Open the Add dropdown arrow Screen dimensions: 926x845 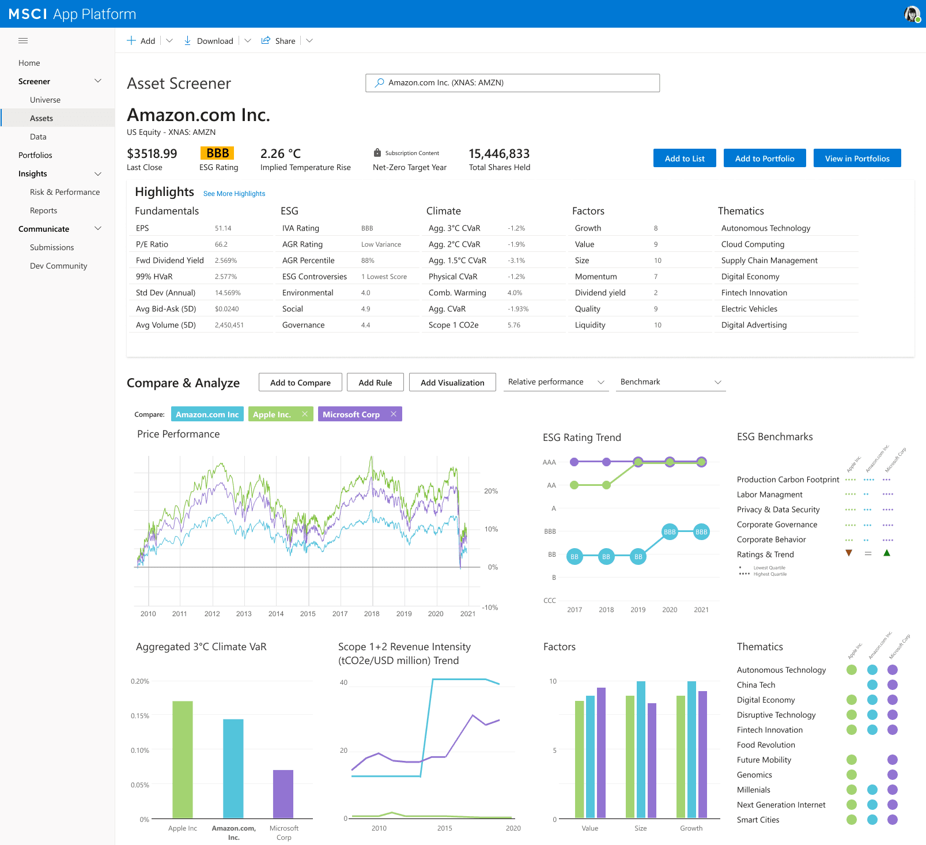169,40
